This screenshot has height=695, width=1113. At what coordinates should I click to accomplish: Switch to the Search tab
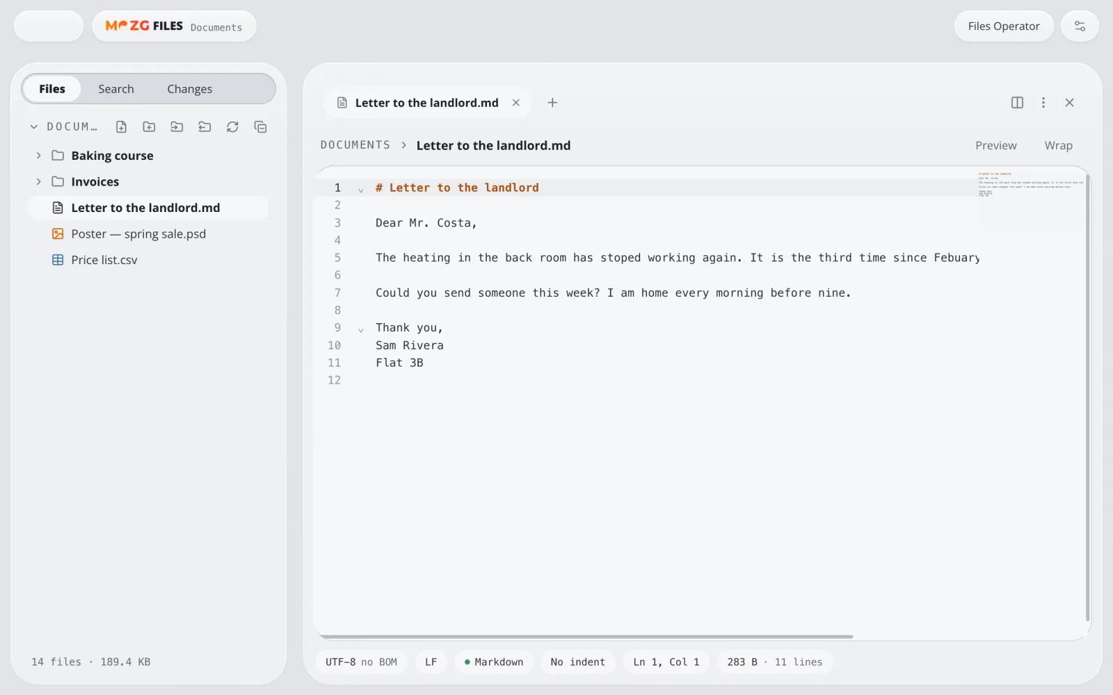(x=115, y=88)
